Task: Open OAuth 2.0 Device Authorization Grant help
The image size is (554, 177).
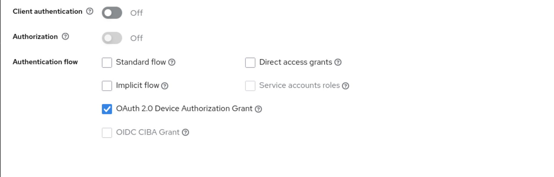Action: click(259, 109)
